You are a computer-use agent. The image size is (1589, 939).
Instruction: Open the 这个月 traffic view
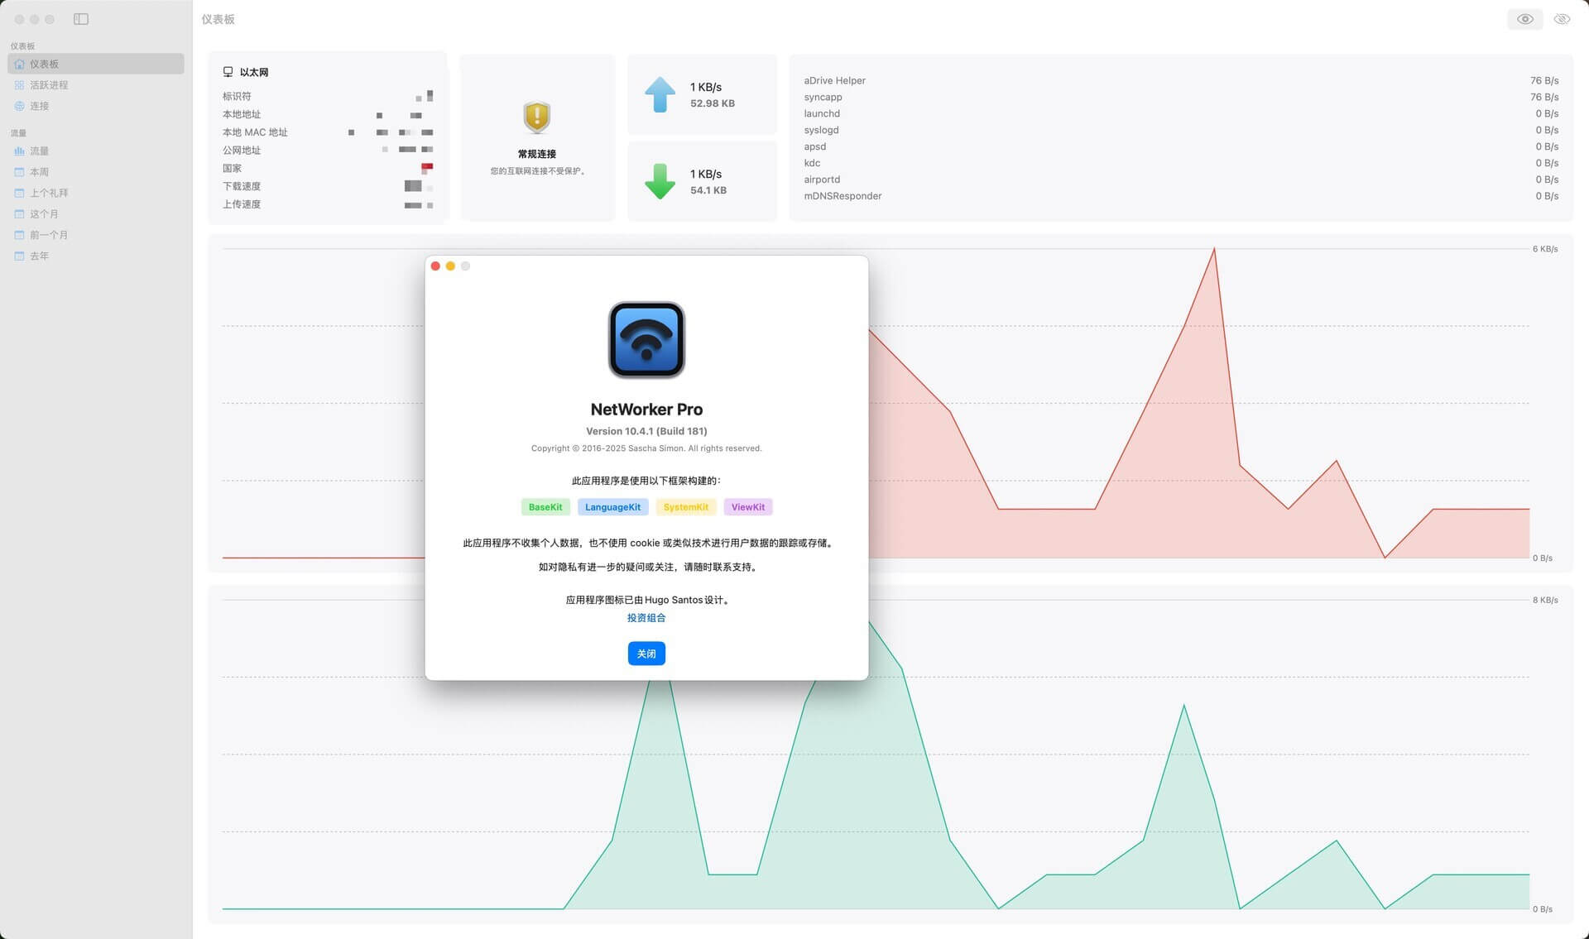pyautogui.click(x=44, y=213)
